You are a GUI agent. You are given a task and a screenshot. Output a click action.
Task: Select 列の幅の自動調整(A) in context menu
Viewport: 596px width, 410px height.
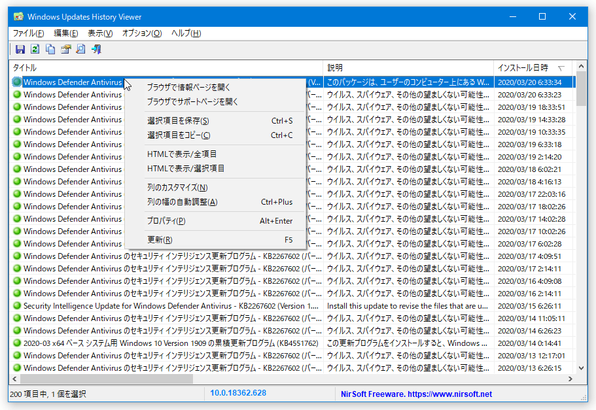point(215,202)
